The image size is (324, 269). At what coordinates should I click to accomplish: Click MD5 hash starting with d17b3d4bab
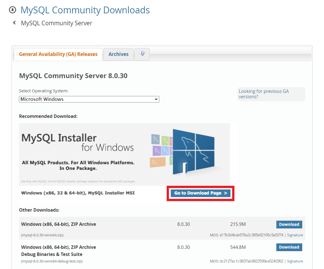click(251, 235)
